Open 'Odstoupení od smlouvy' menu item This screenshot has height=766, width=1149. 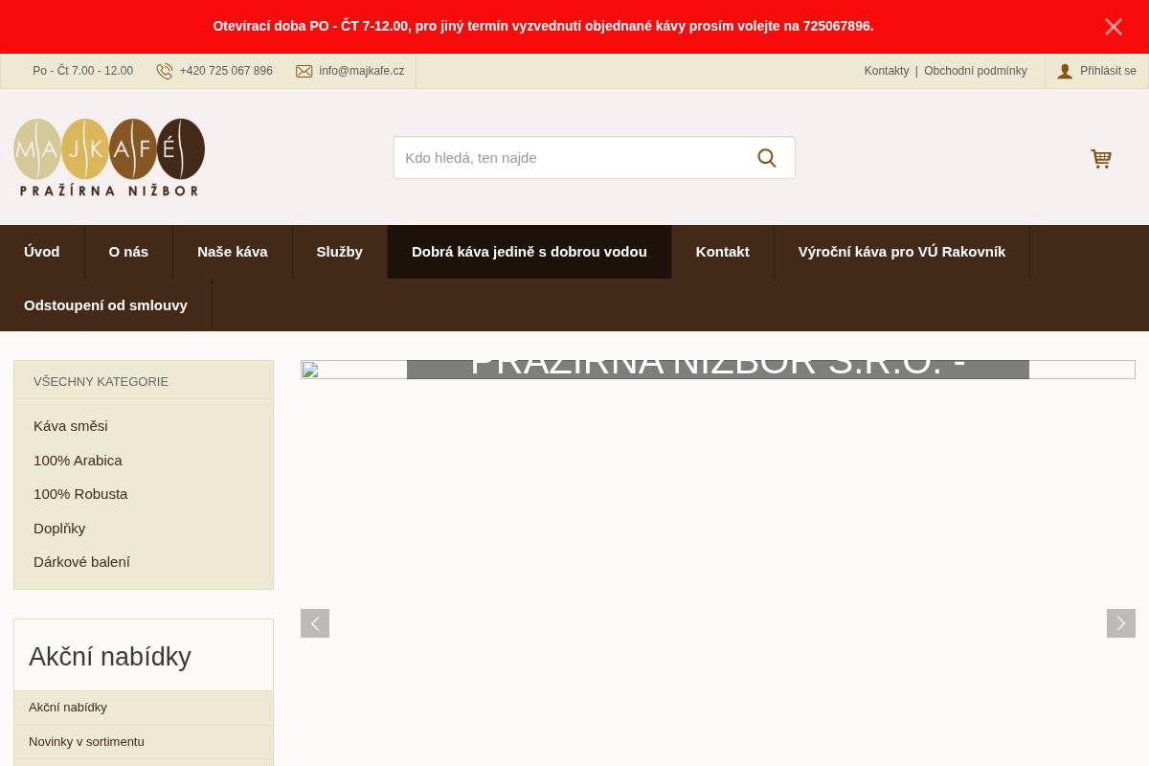tap(105, 305)
